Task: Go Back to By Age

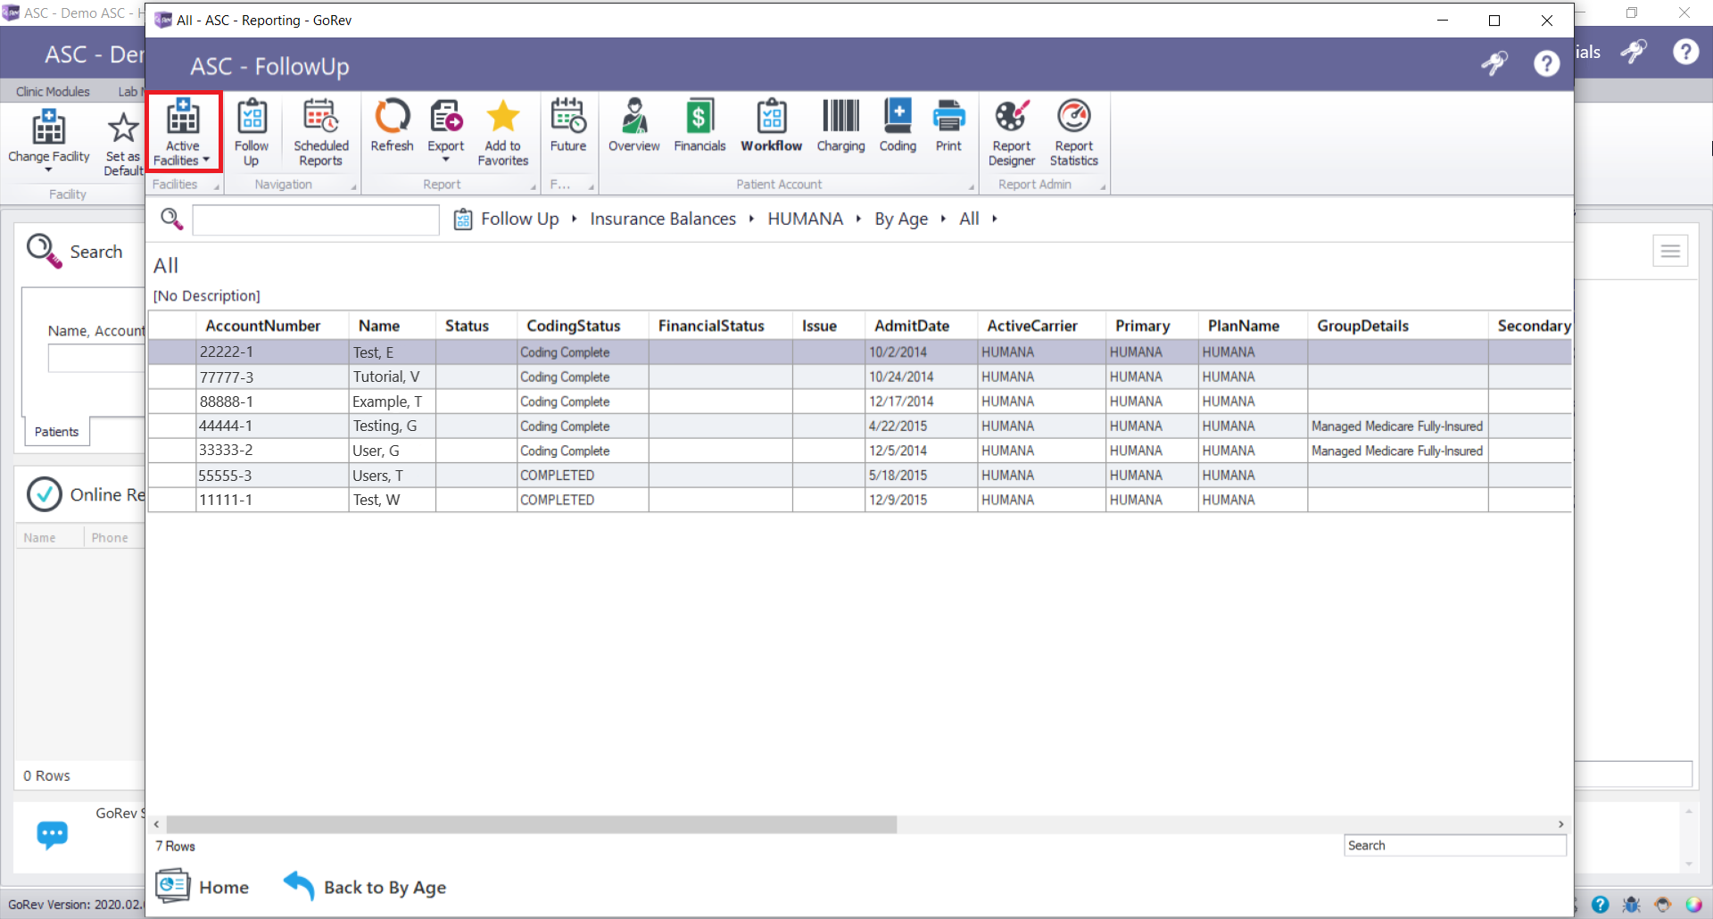Action: pos(365,887)
